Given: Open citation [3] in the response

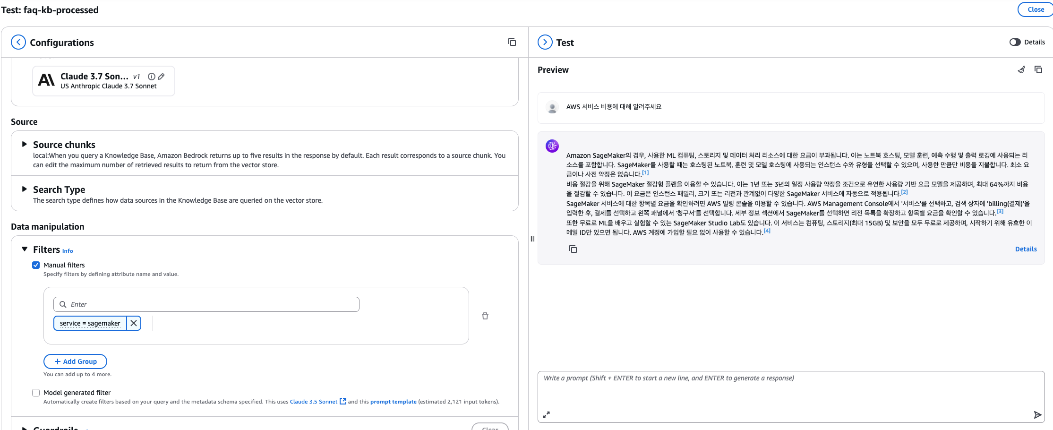Looking at the screenshot, I should tap(1000, 211).
